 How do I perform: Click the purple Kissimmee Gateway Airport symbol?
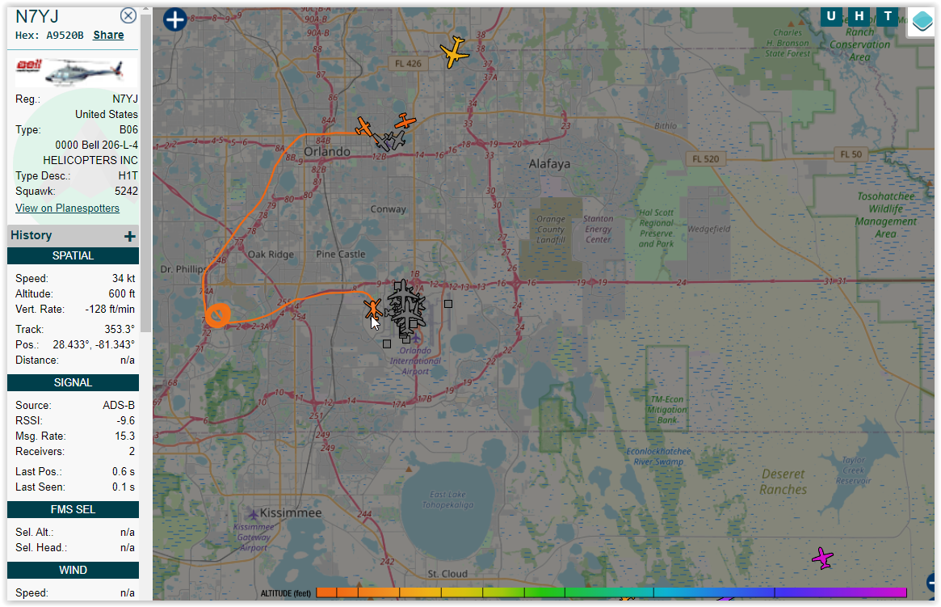tap(254, 515)
